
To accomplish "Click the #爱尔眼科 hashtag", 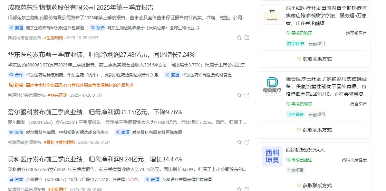I will (x=66, y=142).
